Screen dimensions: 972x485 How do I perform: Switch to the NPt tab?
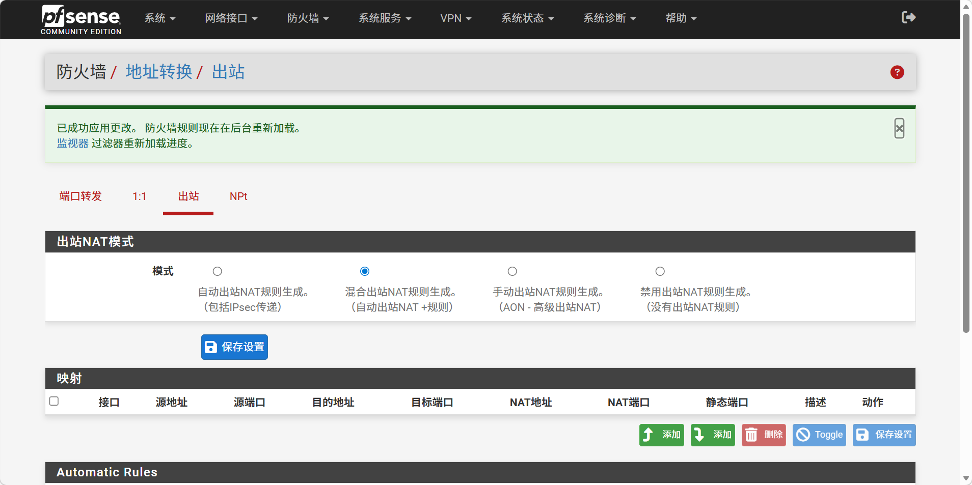point(238,196)
